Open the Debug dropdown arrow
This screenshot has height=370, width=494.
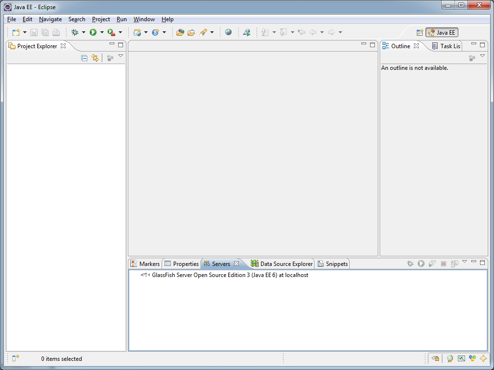[x=83, y=32]
